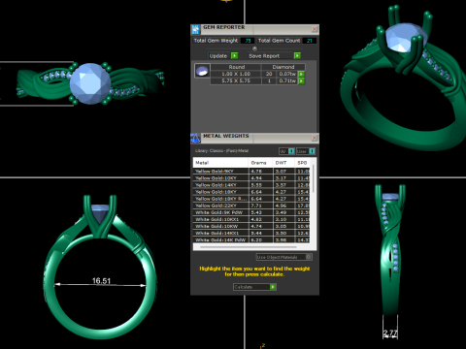Toggle the User library switch

click(312, 151)
